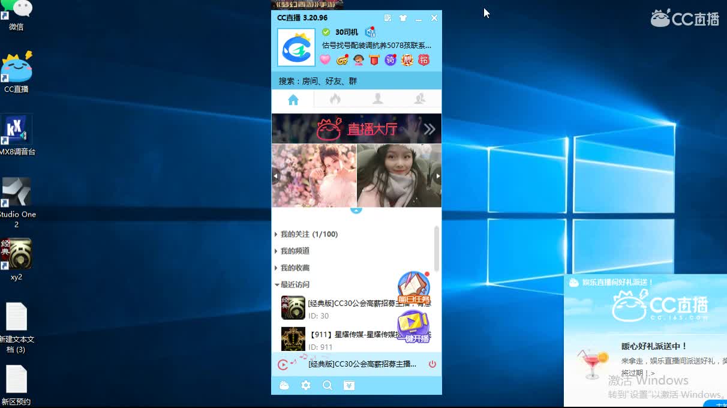Click the left carousel arrow
Screen dimensions: 727x408
coord(275,176)
